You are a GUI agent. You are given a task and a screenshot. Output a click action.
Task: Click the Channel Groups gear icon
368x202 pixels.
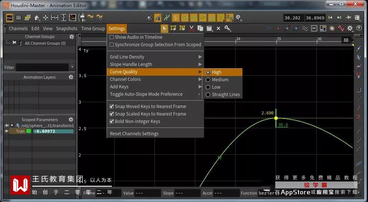click(x=71, y=37)
